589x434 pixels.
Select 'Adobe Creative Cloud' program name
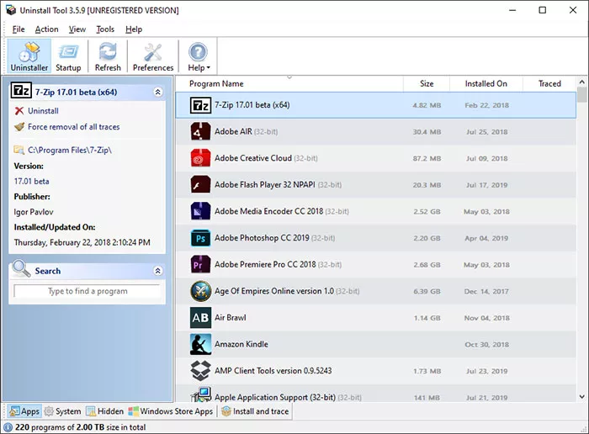tap(253, 158)
